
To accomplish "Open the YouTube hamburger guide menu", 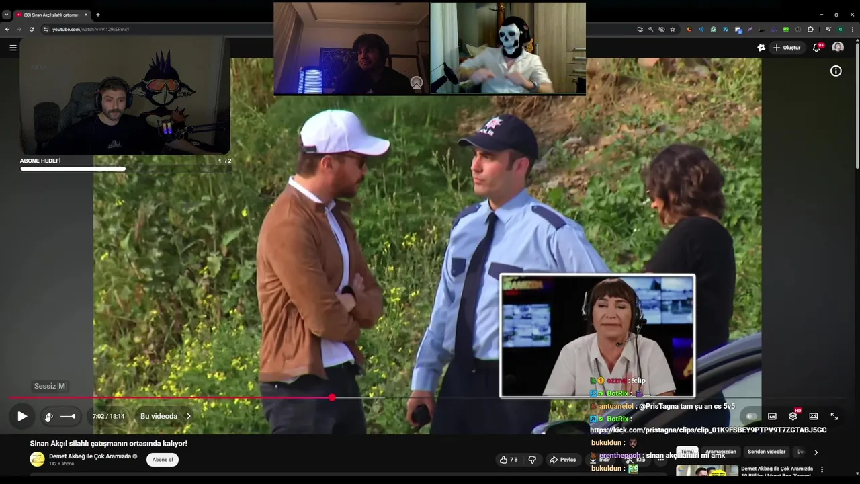I will (13, 48).
